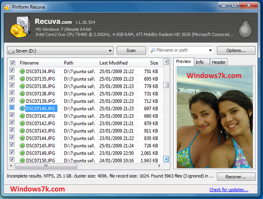This screenshot has width=263, height=199.
Task: Uncheck the DSC07139.JPG checkbox
Action: pos(12,100)
